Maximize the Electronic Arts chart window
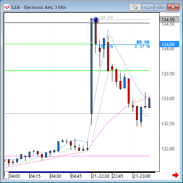Viewport: 183px width, 183px height. 160,7
